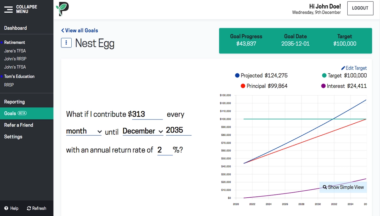The image size is (380, 216).
Task: Click the LOGOUT button
Action: [x=360, y=8]
